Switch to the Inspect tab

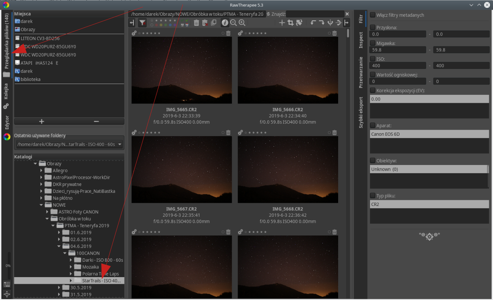point(361,40)
